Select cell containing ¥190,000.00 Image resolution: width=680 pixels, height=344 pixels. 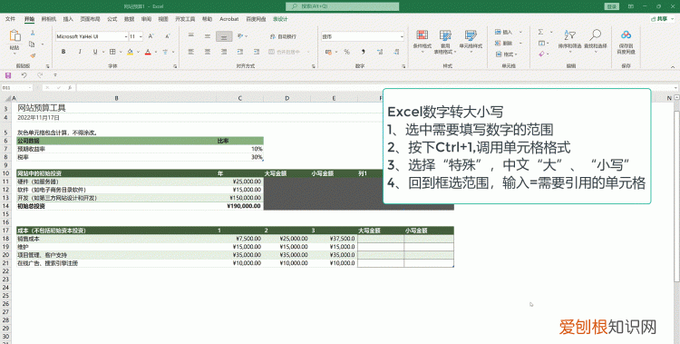(x=240, y=206)
